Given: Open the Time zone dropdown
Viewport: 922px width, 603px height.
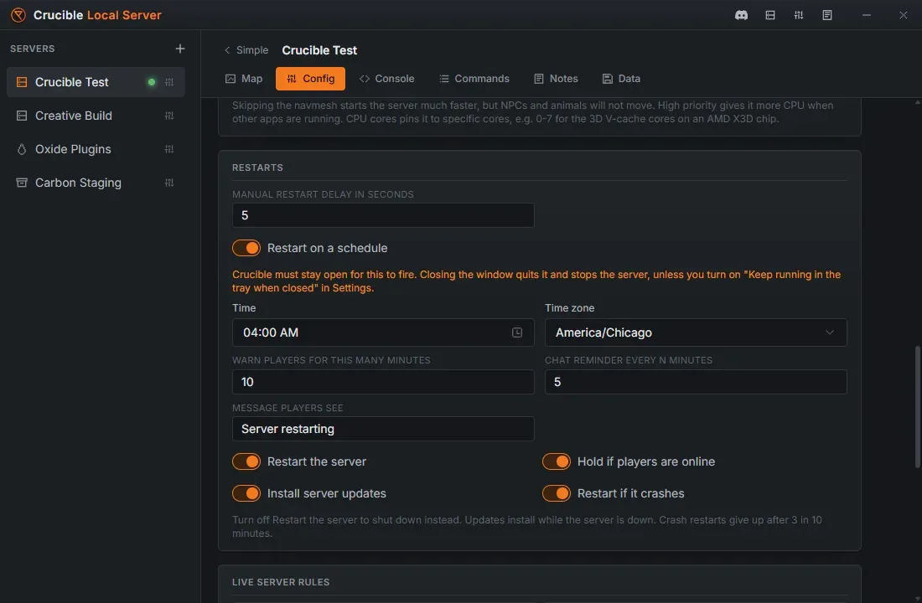Looking at the screenshot, I should point(696,332).
